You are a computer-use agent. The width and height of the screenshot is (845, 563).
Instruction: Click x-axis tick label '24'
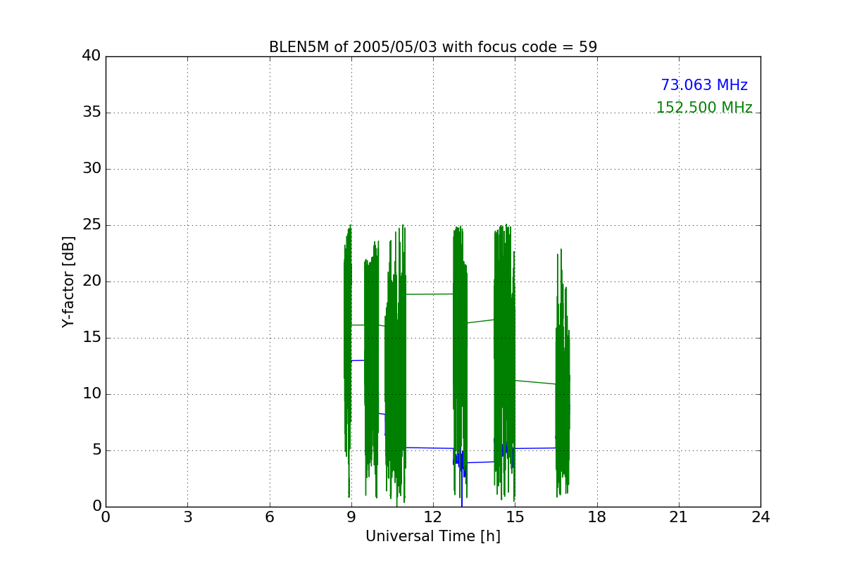tap(760, 517)
